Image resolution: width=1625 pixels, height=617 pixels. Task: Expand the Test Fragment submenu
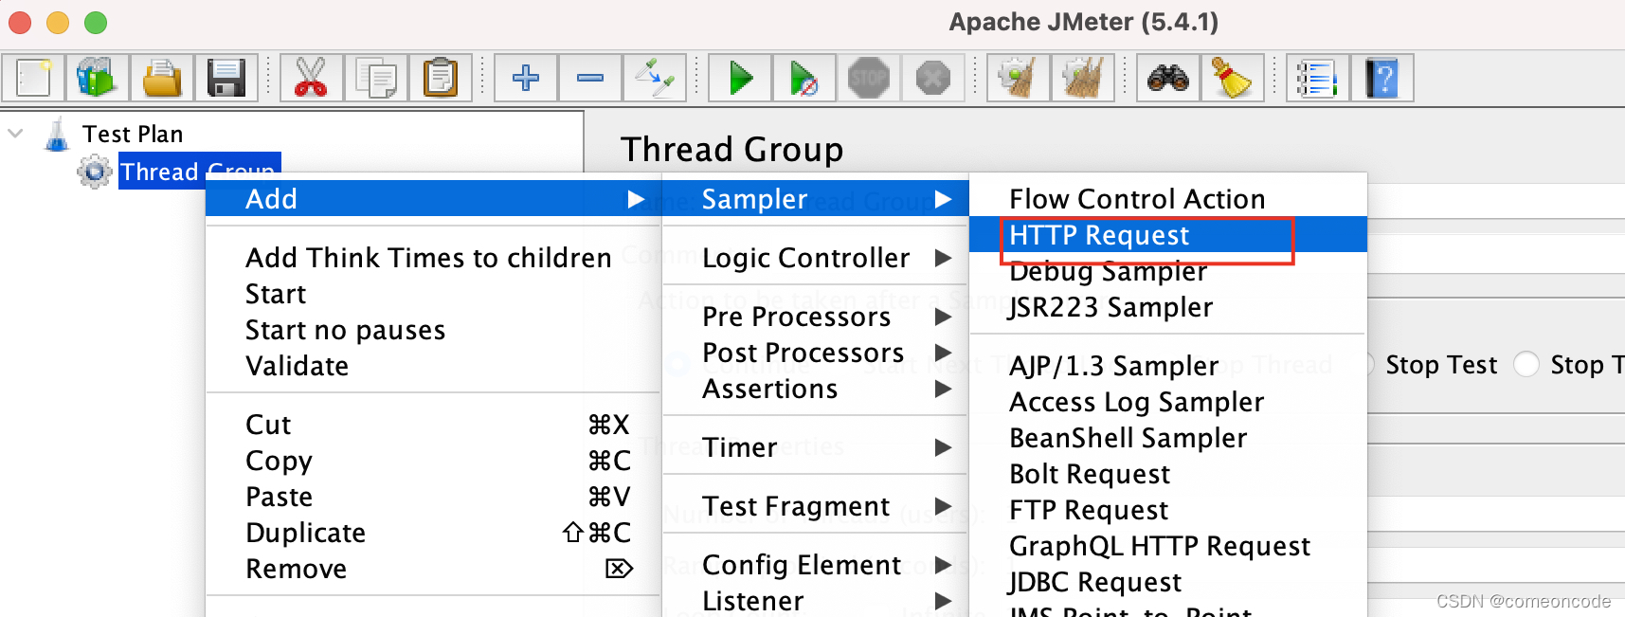(815, 506)
